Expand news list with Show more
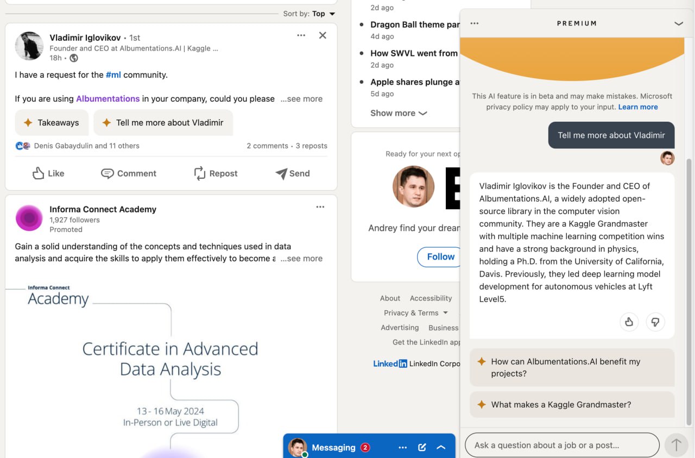Image resolution: width=695 pixels, height=458 pixels. click(399, 113)
